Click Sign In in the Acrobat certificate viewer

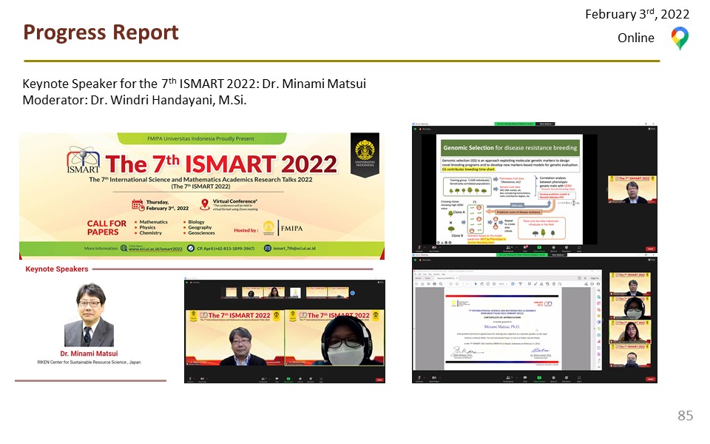595,278
